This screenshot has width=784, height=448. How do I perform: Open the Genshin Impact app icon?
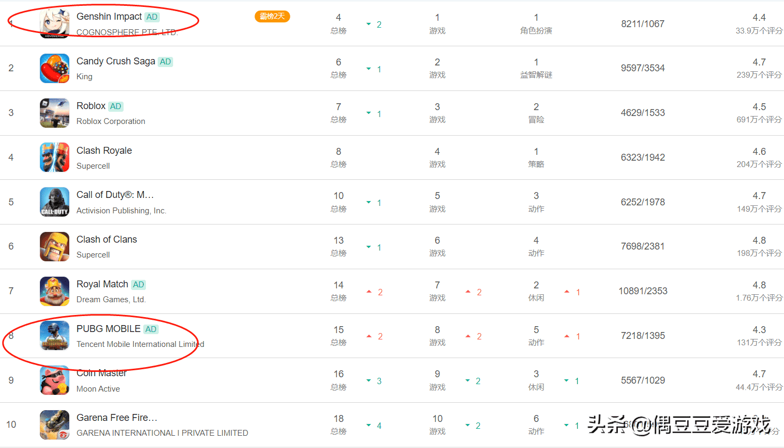pyautogui.click(x=55, y=24)
